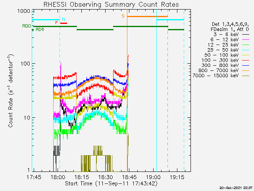Screen dimensions: 254x191
Task: Click the '18:45' time axis label
Action: coord(129,177)
